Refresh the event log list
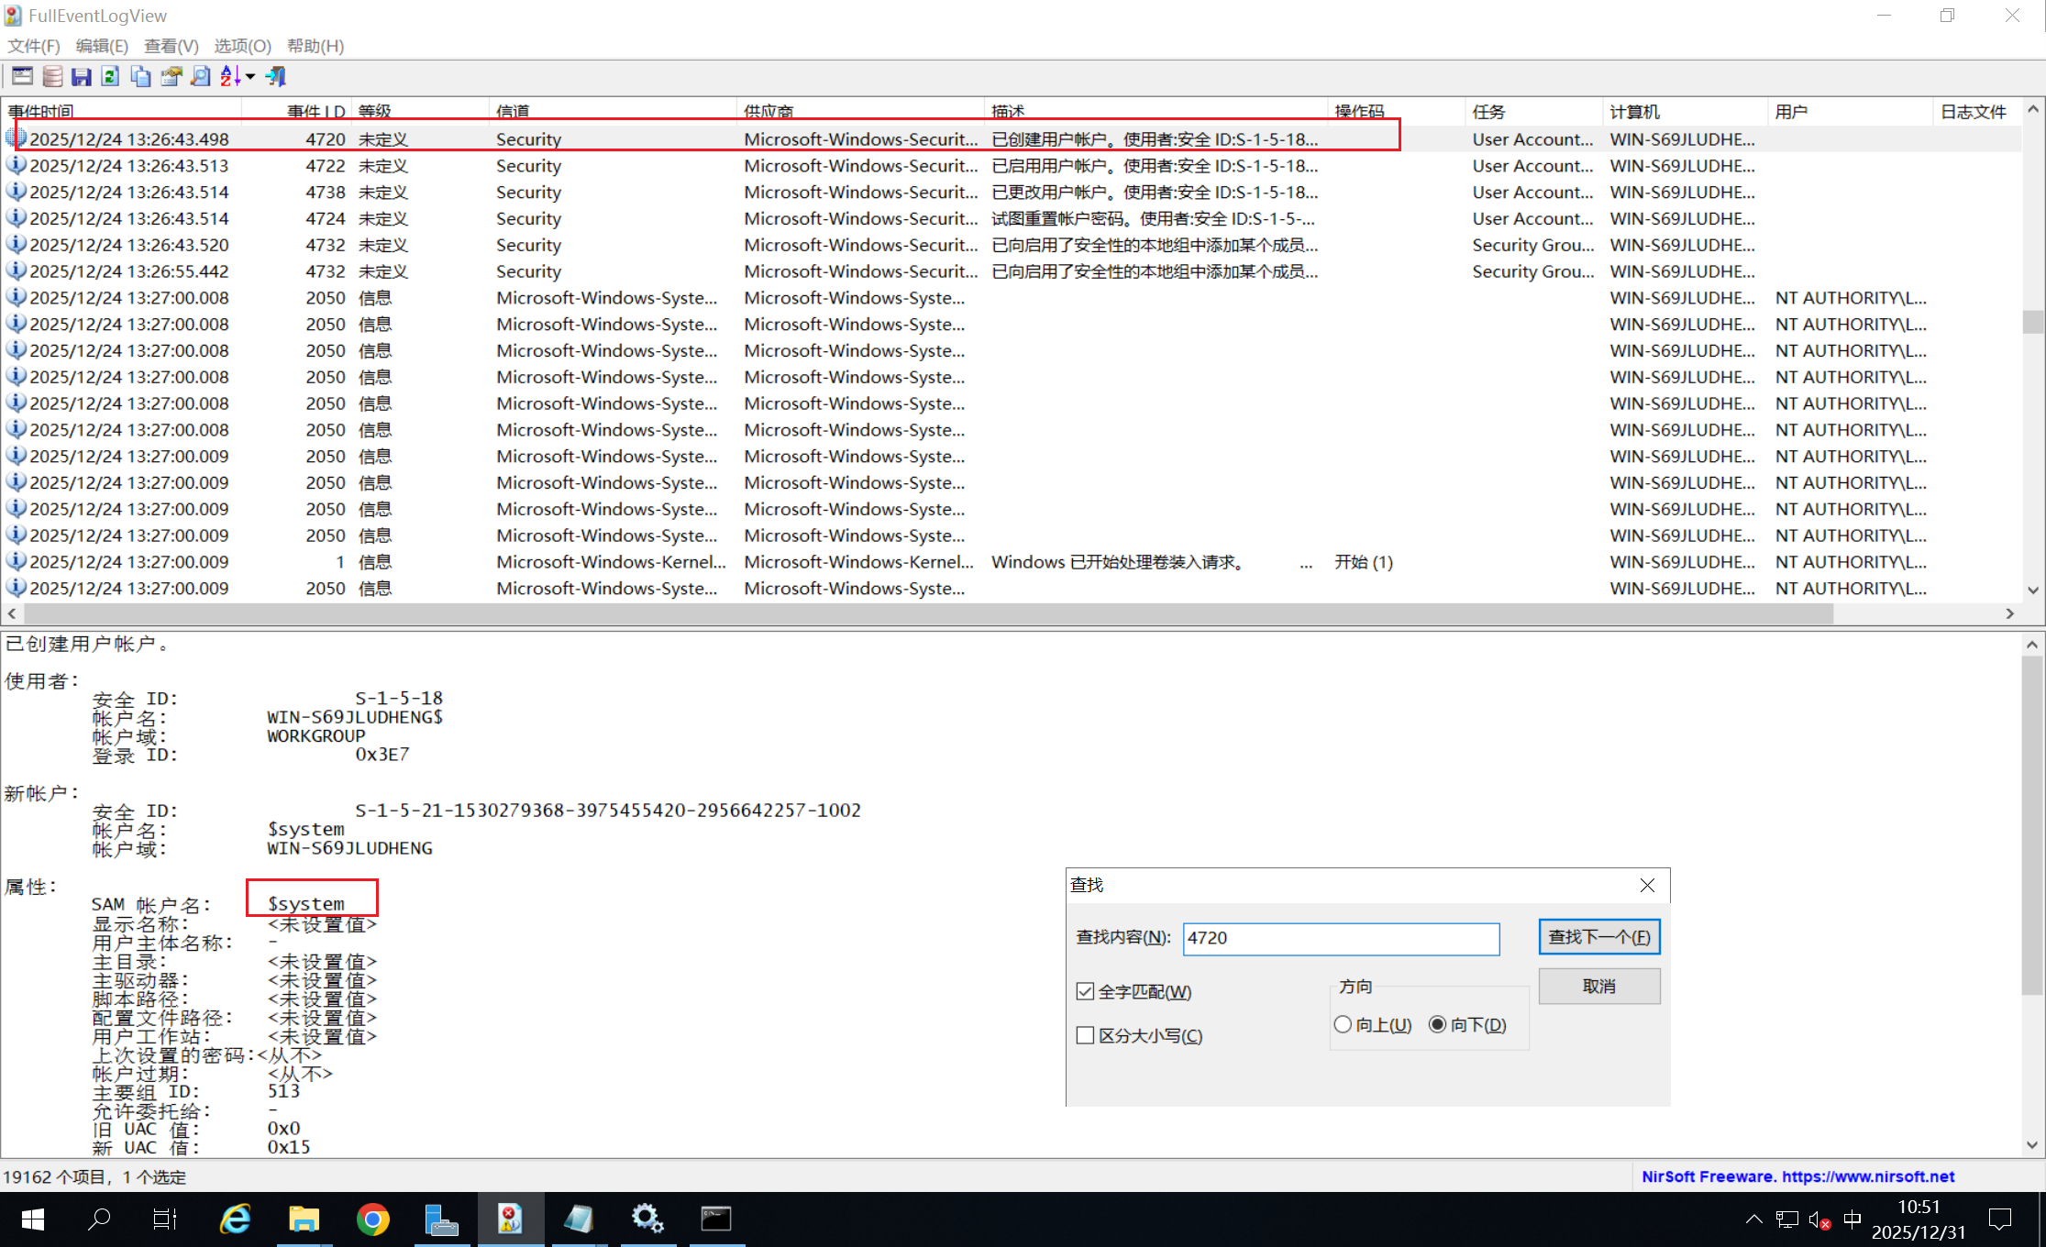Image resolution: width=2046 pixels, height=1247 pixels. 111,76
